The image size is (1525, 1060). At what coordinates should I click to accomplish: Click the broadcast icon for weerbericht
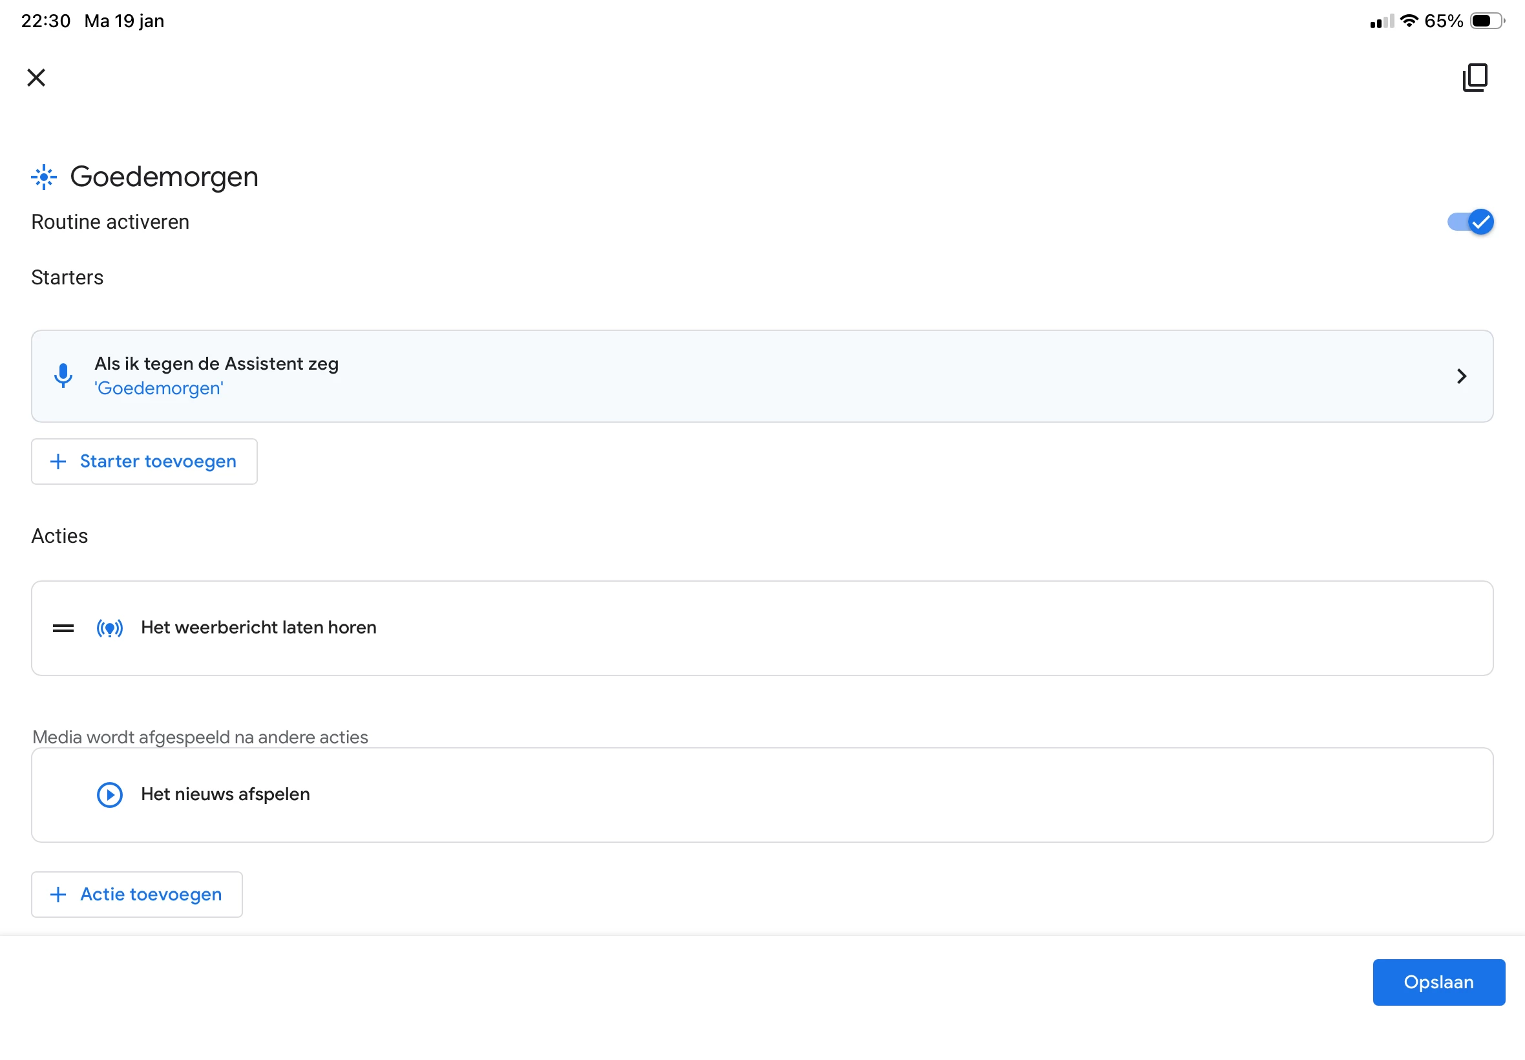110,628
